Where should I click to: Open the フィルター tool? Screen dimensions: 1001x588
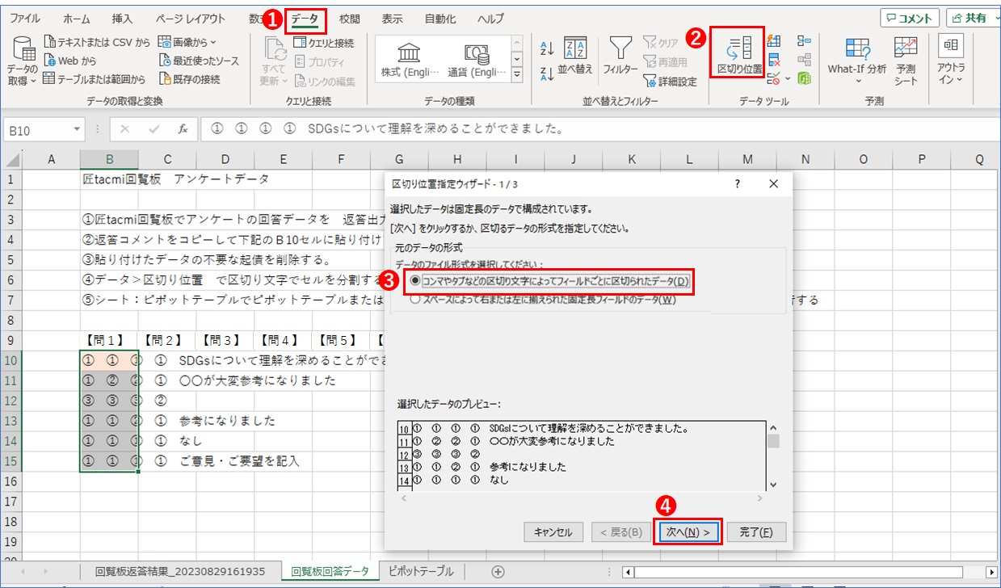(x=620, y=48)
